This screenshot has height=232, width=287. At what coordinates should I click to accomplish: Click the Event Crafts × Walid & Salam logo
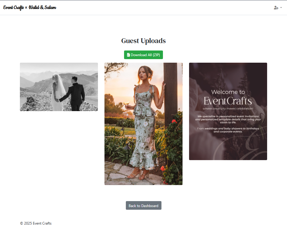30,7
